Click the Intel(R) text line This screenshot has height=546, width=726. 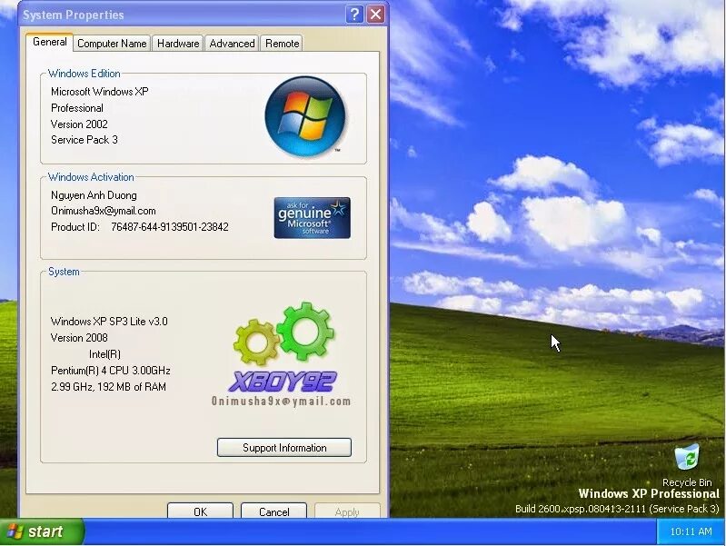[x=104, y=354]
